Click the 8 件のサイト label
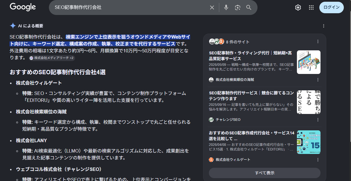The width and height of the screenshot is (351, 181). point(238,42)
